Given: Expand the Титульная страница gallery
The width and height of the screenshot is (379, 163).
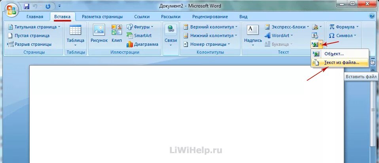Looking at the screenshot, I should (34, 27).
